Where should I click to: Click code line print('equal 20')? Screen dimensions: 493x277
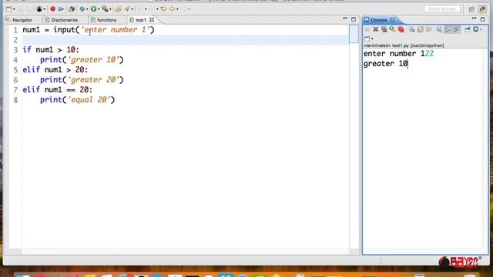point(77,100)
